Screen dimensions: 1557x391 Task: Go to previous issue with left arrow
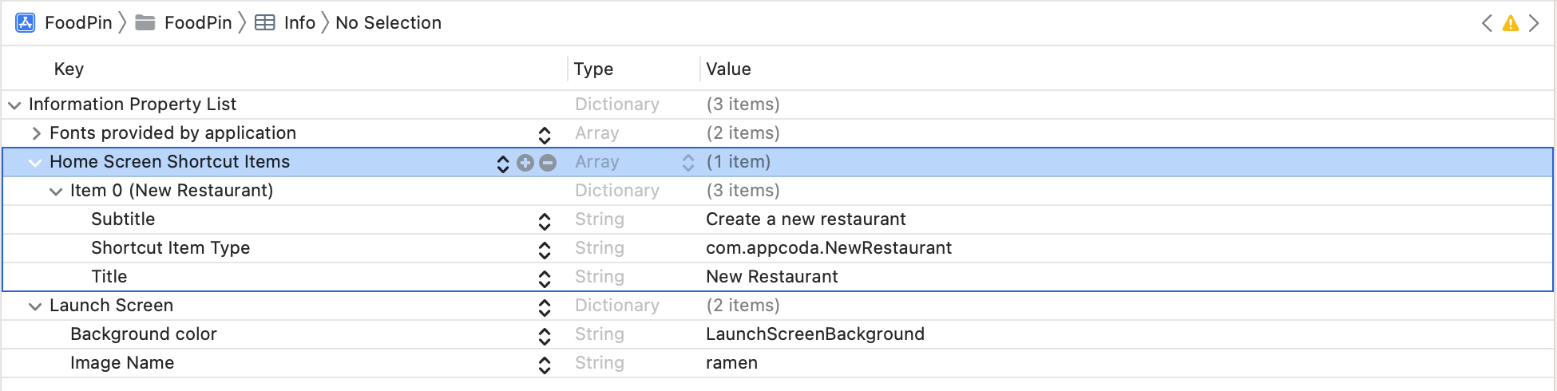pyautogui.click(x=1487, y=23)
